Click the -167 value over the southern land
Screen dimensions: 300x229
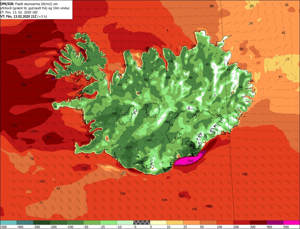149,140
